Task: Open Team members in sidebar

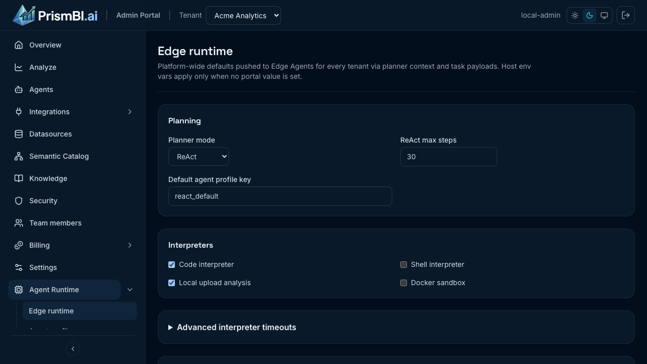Action: tap(72, 223)
